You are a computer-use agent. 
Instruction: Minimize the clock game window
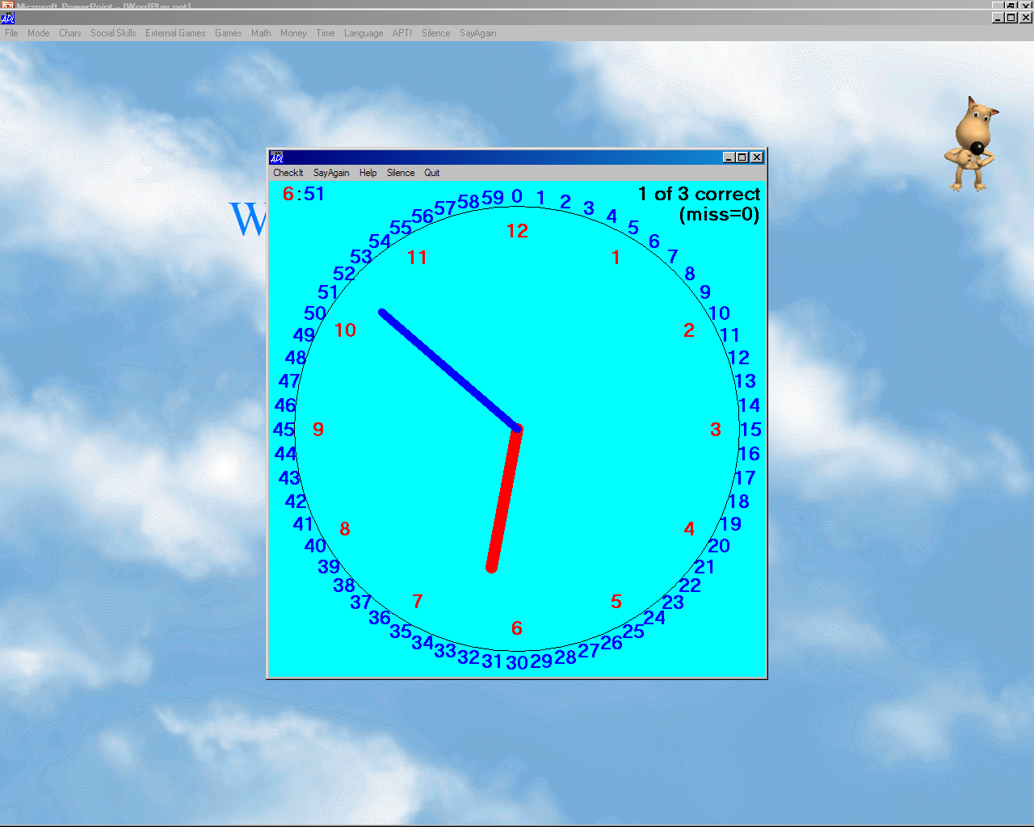pos(729,157)
